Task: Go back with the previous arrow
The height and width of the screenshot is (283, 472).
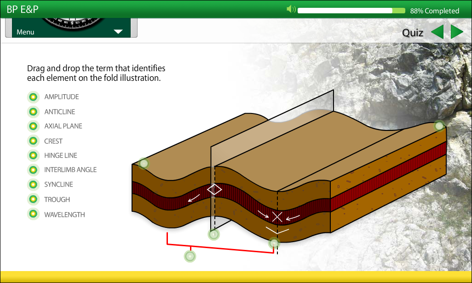Action: 437,32
